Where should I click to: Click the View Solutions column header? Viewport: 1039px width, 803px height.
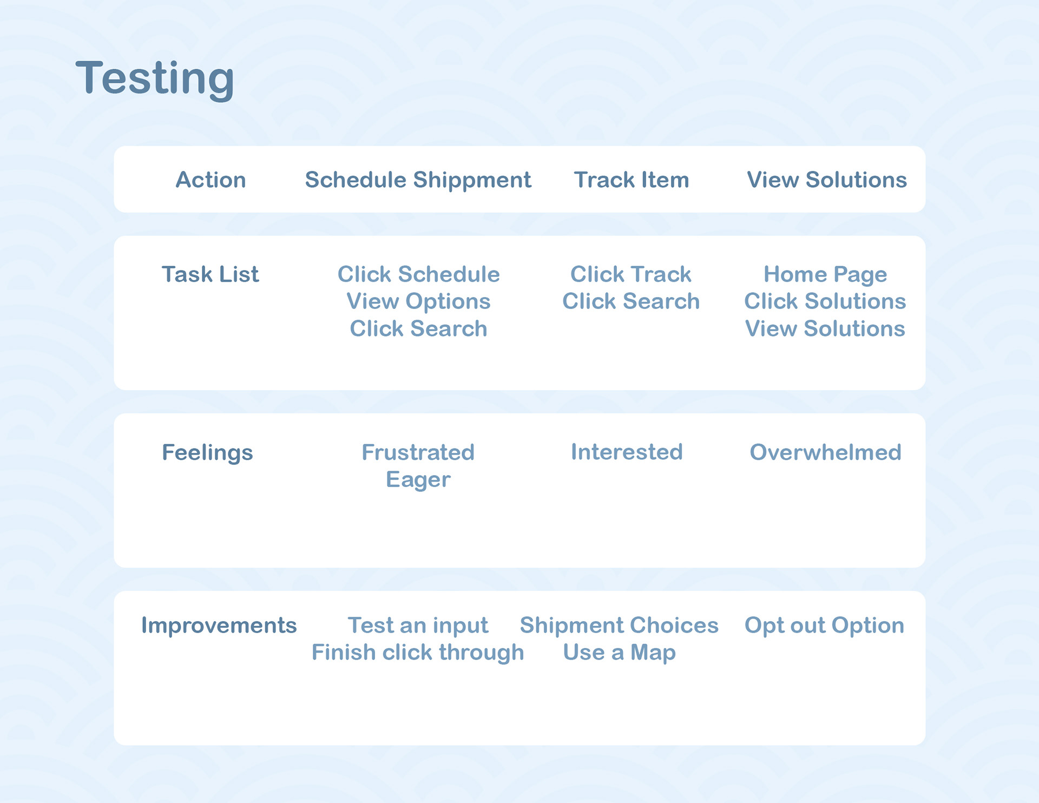click(x=826, y=180)
